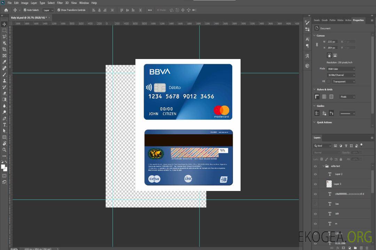Switch to the Actions panel tab
This screenshot has height=250, width=376.
348,20
